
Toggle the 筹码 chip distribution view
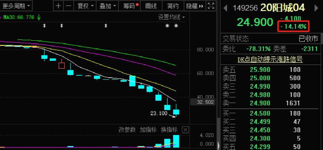tap(130, 6)
